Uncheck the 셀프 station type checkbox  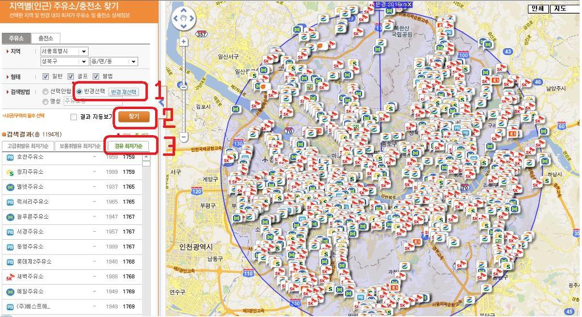(x=70, y=77)
